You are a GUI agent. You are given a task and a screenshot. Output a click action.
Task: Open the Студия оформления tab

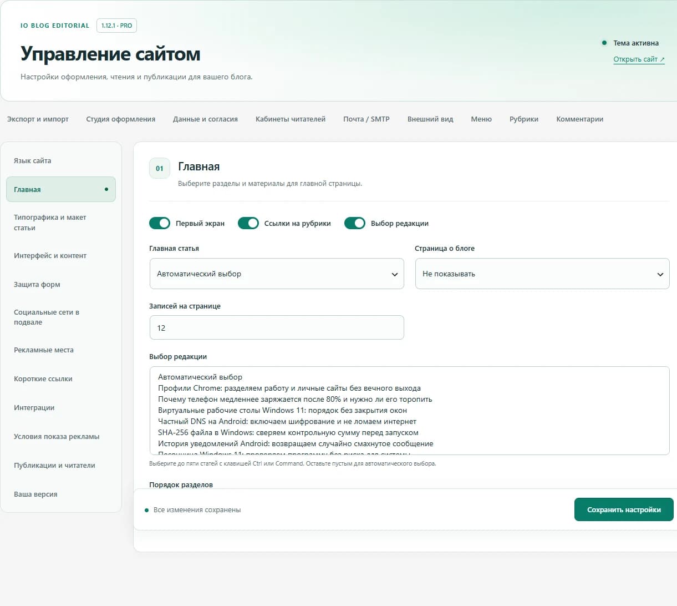(121, 119)
